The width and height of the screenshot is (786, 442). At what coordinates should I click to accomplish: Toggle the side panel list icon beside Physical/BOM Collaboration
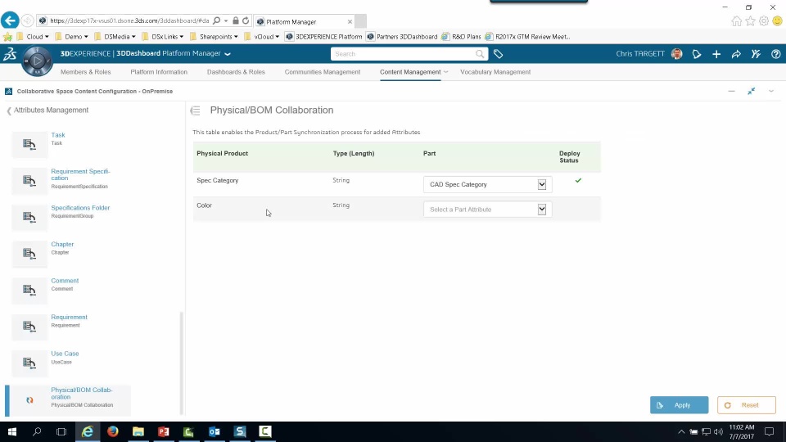(x=195, y=110)
